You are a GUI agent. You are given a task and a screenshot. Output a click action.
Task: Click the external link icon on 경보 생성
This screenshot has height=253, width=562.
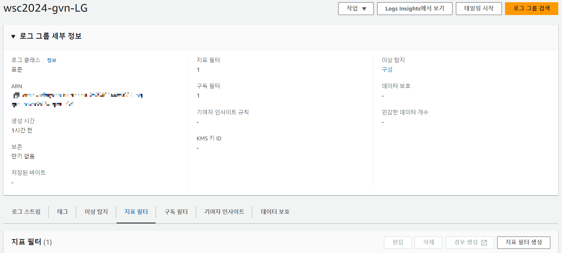484,242
